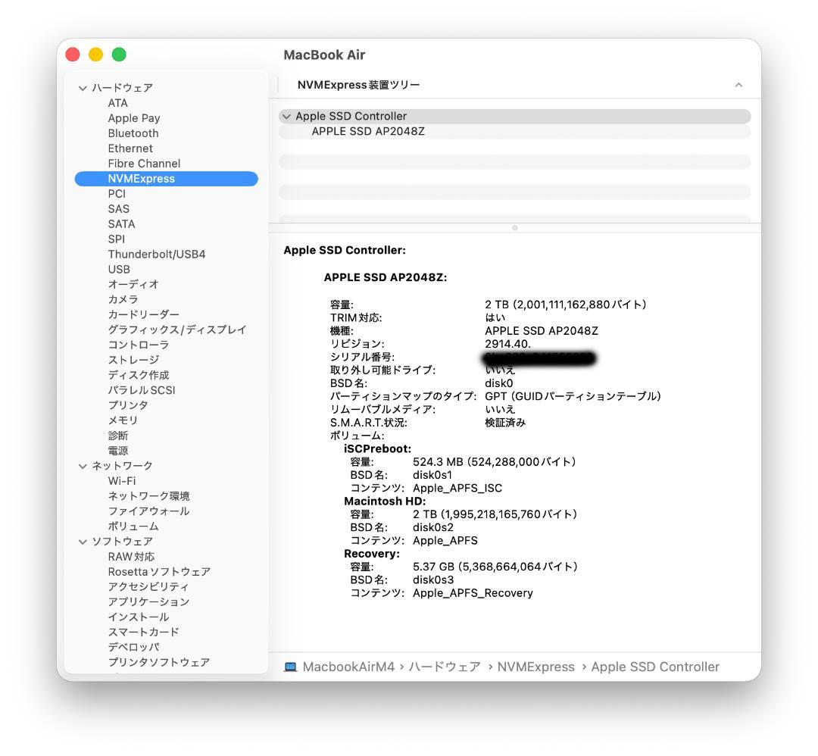818x756 pixels.
Task: Collapse the NVMExpress装置ツリー panel via its chevron
Action: tap(739, 85)
